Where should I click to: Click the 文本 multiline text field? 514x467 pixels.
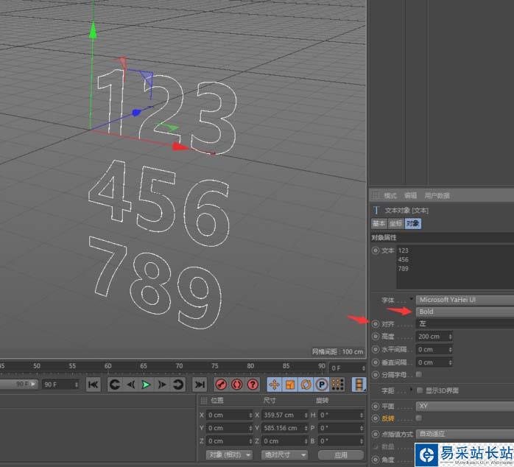click(x=455, y=267)
